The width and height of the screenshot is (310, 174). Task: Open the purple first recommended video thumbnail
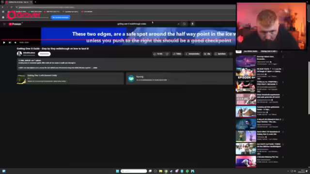[246, 61]
